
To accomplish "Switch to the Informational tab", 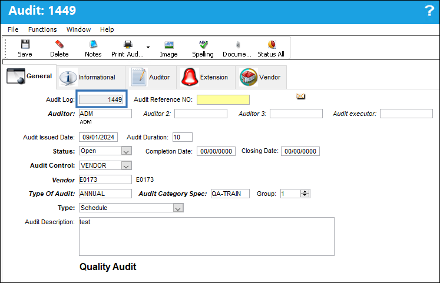I will pyautogui.click(x=91, y=77).
